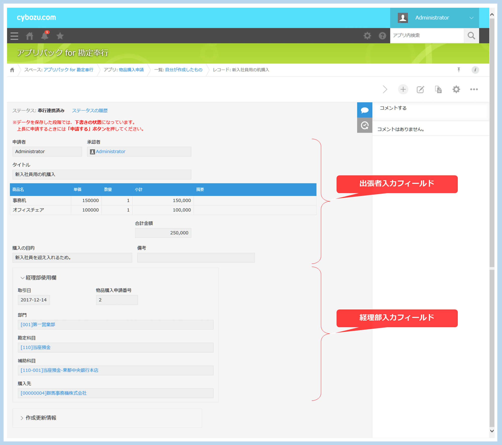Open the hamburger navigation menu

[x=14, y=36]
